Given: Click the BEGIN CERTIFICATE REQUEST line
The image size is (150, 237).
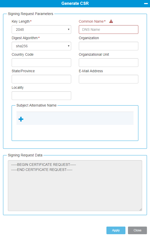Looking at the screenshot, I should click(x=44, y=165).
